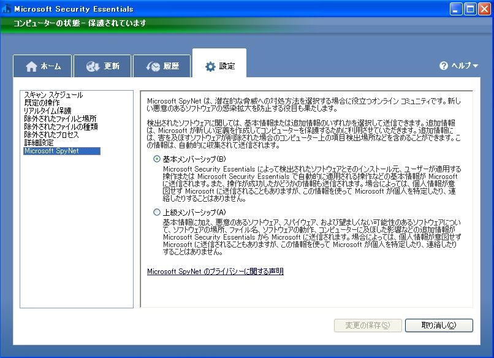
Task: Click the 取り消し(C) button
Action: pyautogui.click(x=439, y=326)
